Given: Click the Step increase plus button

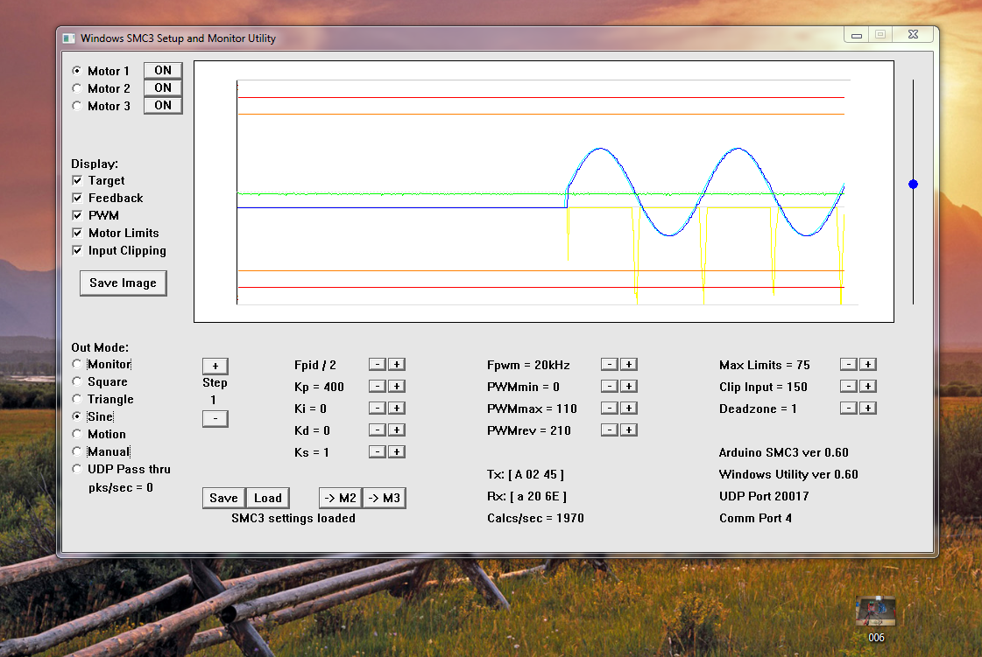Looking at the screenshot, I should coord(215,366).
